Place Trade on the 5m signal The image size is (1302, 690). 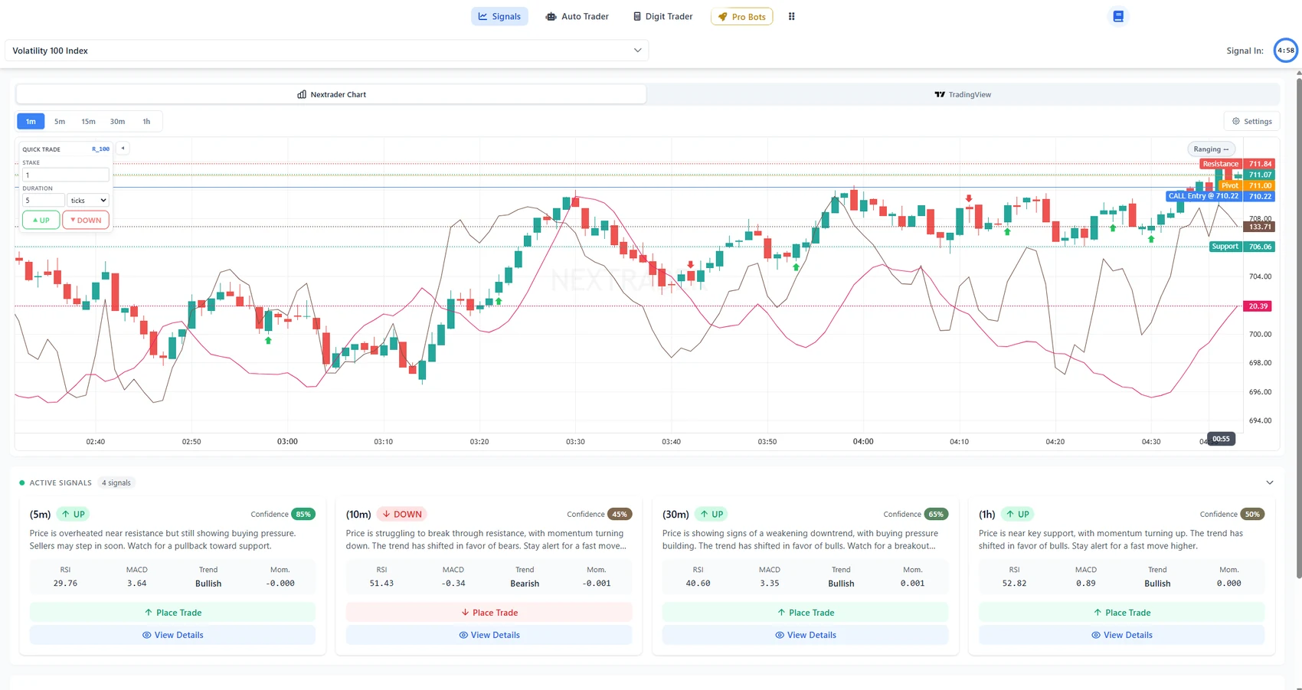point(172,613)
